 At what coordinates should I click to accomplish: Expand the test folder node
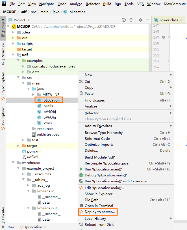pyautogui.click(x=23, y=140)
